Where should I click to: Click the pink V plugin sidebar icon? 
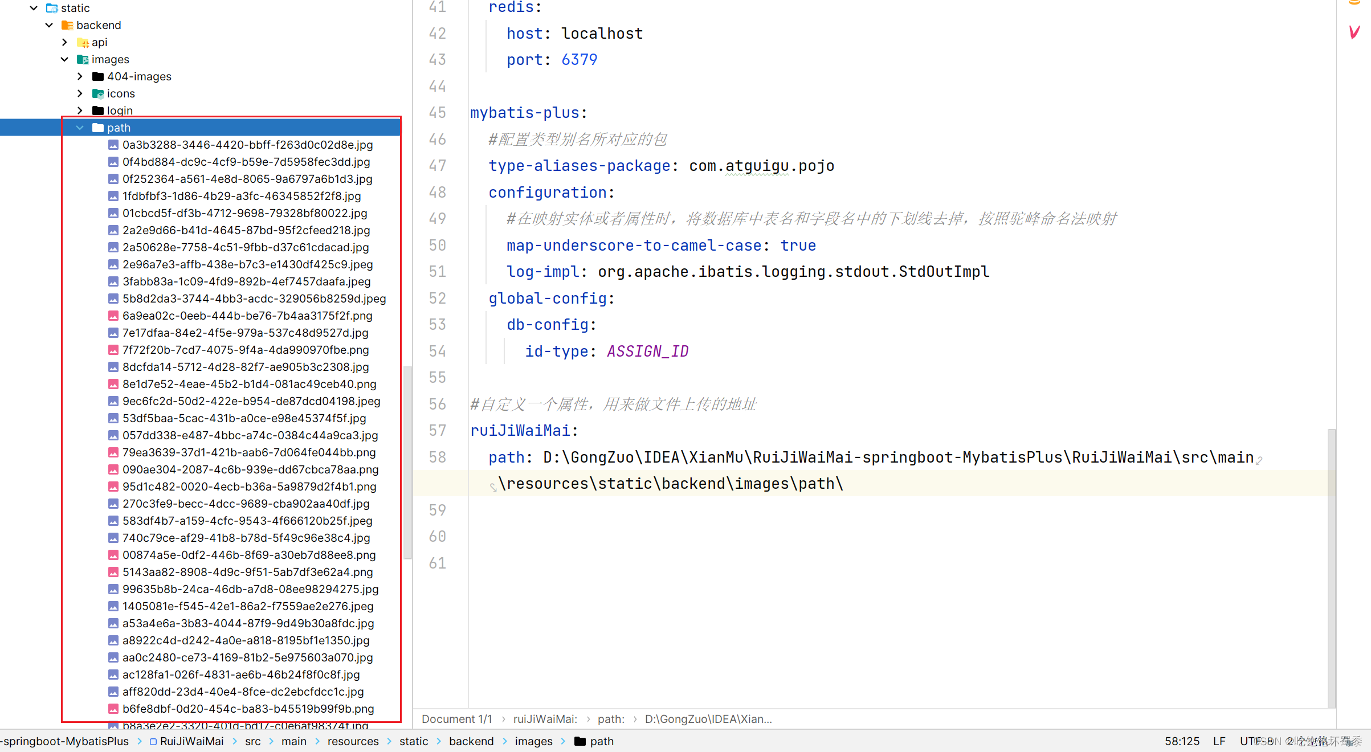[1354, 32]
